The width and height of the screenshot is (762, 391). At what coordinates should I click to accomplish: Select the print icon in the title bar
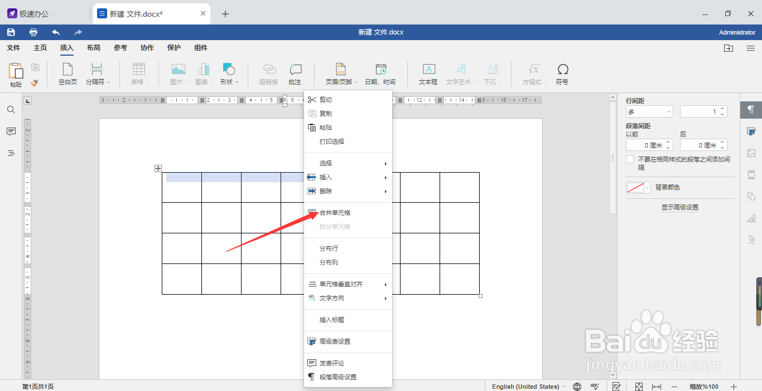[x=33, y=32]
